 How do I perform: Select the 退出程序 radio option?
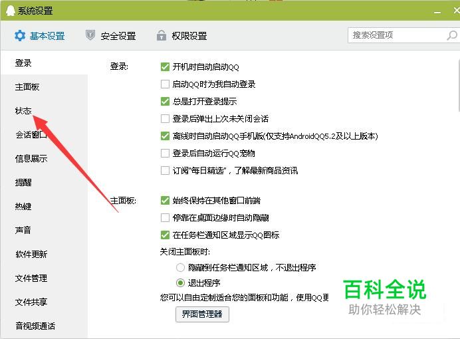(x=180, y=283)
